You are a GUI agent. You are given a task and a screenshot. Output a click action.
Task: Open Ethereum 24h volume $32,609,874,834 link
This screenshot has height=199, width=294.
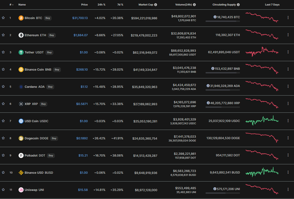[x=183, y=33]
